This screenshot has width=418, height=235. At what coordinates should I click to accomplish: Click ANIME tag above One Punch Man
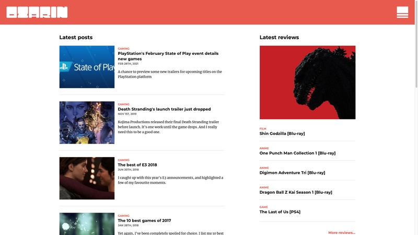click(264, 148)
